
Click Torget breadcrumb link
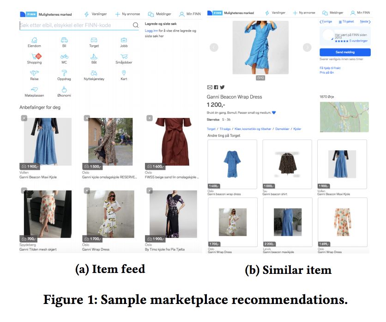click(211, 129)
